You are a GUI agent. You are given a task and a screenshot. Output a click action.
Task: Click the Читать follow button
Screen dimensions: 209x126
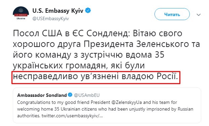point(172,14)
